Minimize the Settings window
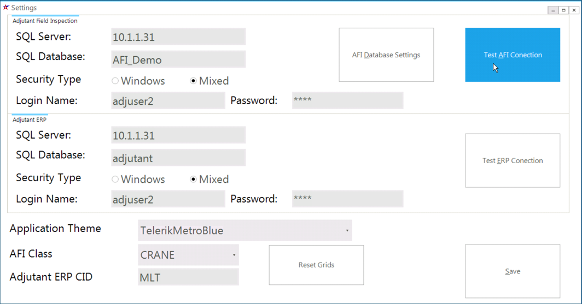 (553, 10)
